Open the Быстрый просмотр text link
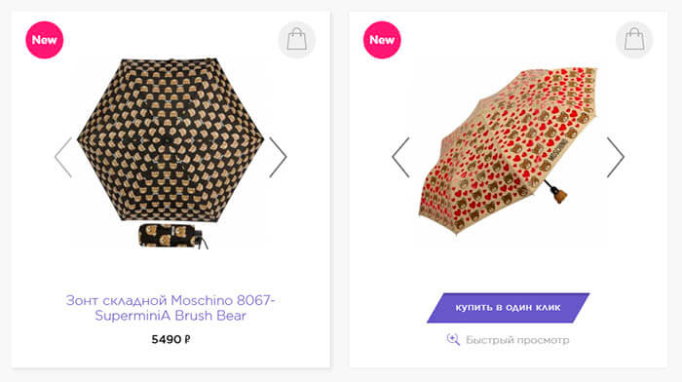 pos(517,340)
